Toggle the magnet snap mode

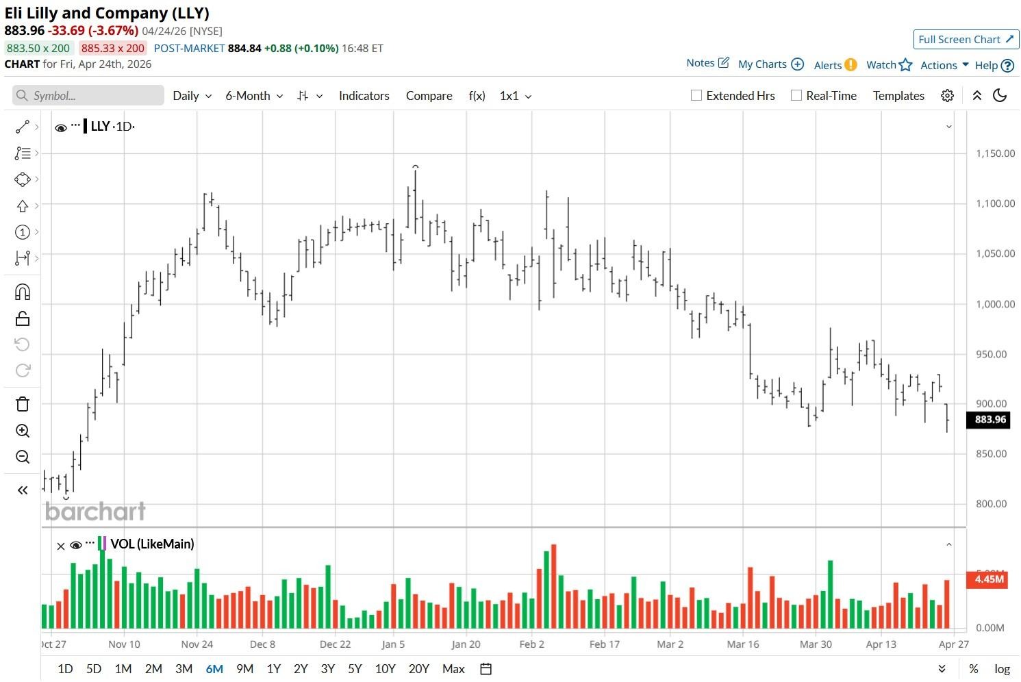(23, 292)
